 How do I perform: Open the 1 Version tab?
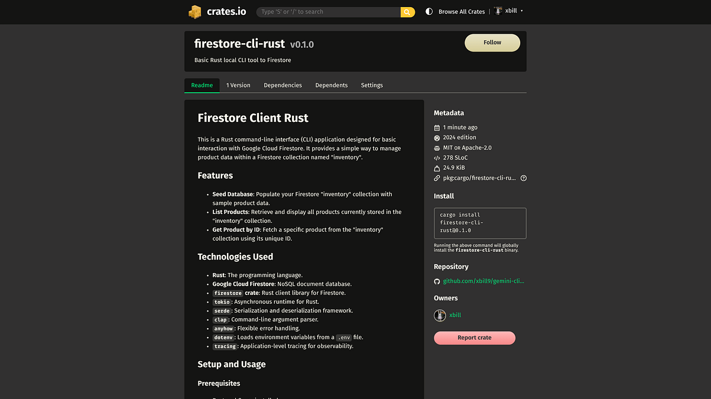pos(238,85)
